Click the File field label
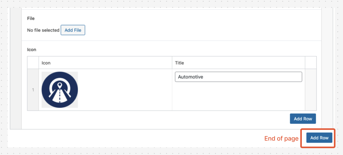Image resolution: width=343 pixels, height=155 pixels. pos(31,19)
